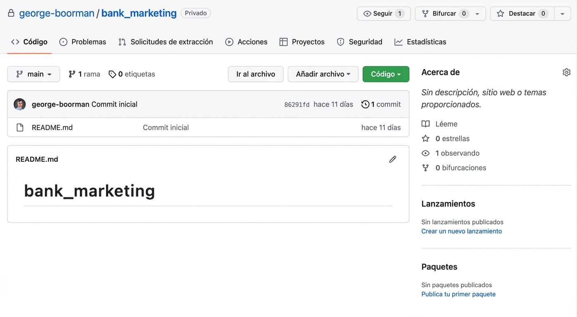Click Crear un nuevo lanzamiento link
Screen dimensions: 577x317
pyautogui.click(x=462, y=231)
